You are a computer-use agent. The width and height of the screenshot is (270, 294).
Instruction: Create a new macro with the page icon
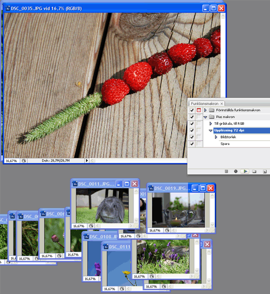(264, 171)
